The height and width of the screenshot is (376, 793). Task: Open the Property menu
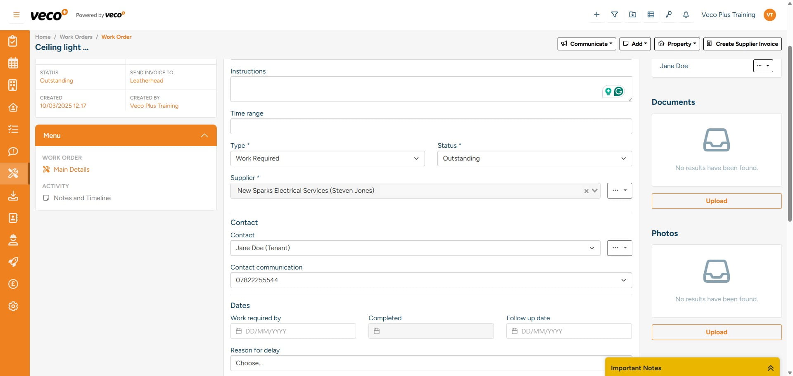tap(677, 44)
